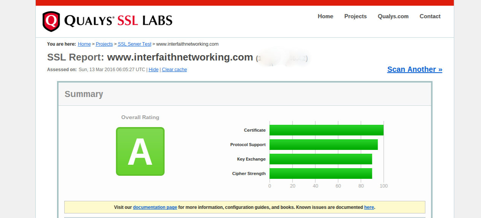
Task: Click the Hide link beside the assessment date
Action: pos(154,70)
